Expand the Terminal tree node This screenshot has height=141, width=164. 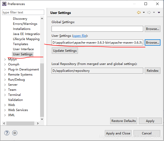click(5, 95)
